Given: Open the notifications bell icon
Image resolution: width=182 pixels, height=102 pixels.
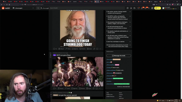Looking at the screenshot, I should click(x=145, y=8).
